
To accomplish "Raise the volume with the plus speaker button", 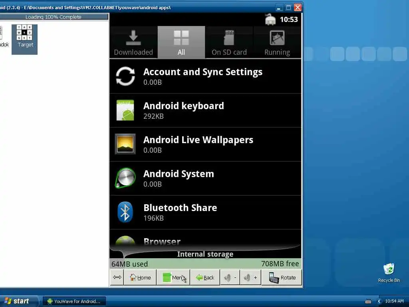I will pyautogui.click(x=250, y=277).
